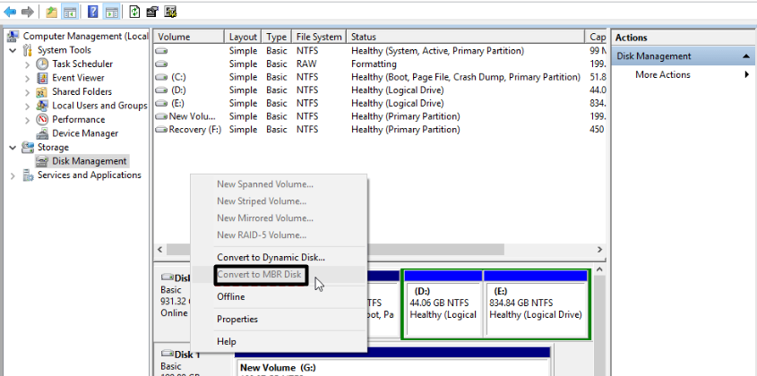Image resolution: width=757 pixels, height=376 pixels.
Task: Click the Task Scheduler clock icon
Action: (42, 64)
